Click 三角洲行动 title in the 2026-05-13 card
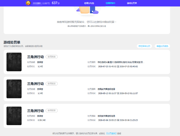Viewport: 180px width, 136px height. point(36,84)
